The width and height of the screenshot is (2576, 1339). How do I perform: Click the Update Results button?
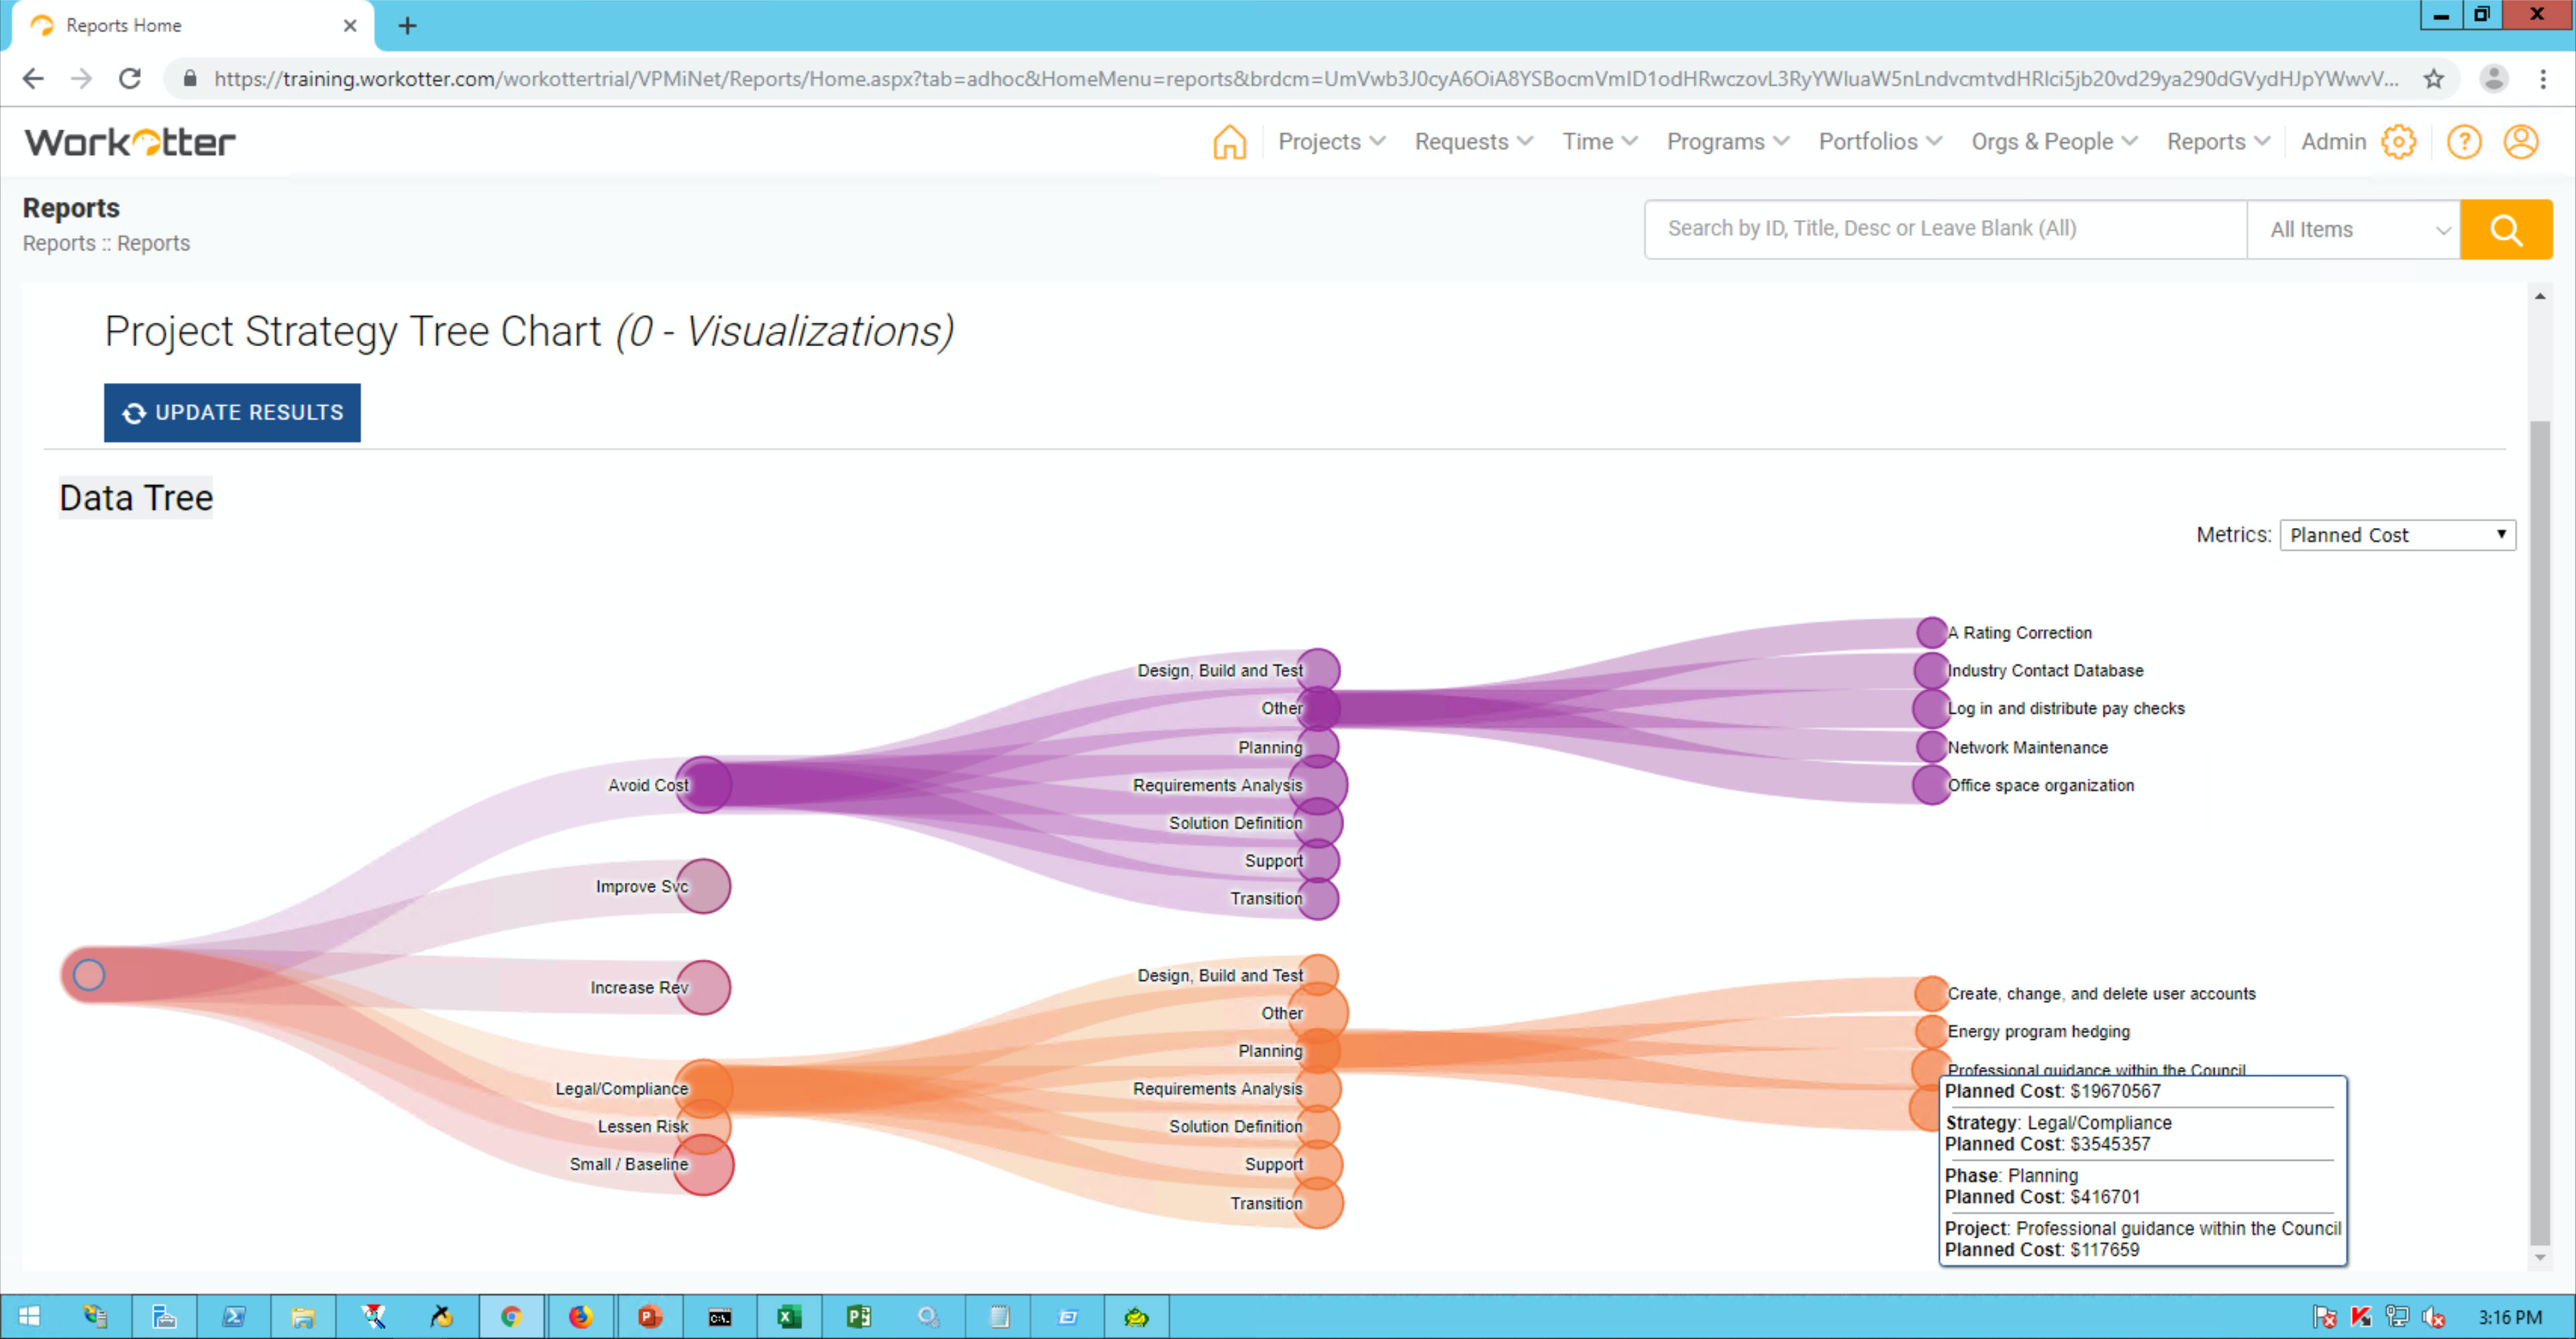point(232,412)
